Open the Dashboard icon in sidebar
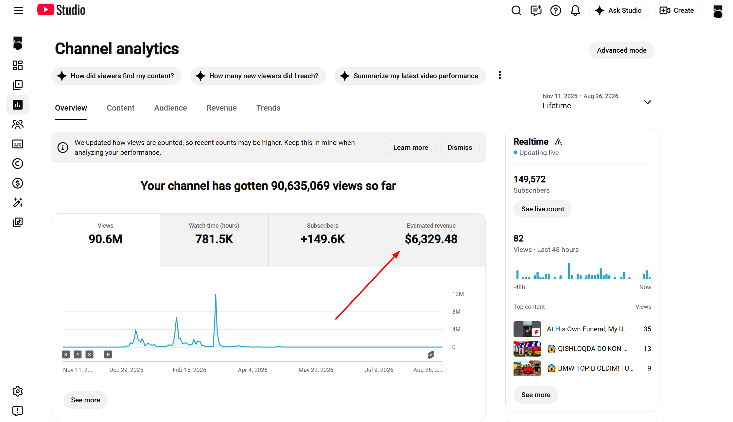733x422 pixels. [18, 65]
